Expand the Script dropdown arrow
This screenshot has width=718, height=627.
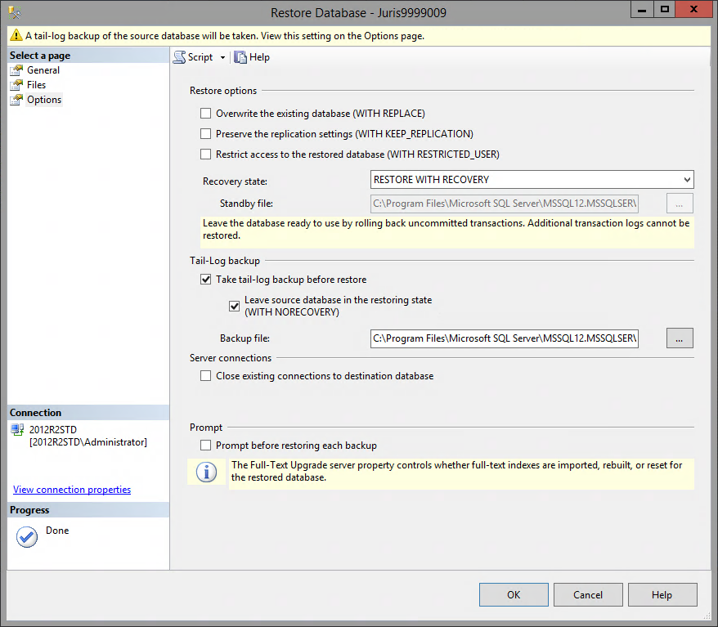tap(222, 57)
